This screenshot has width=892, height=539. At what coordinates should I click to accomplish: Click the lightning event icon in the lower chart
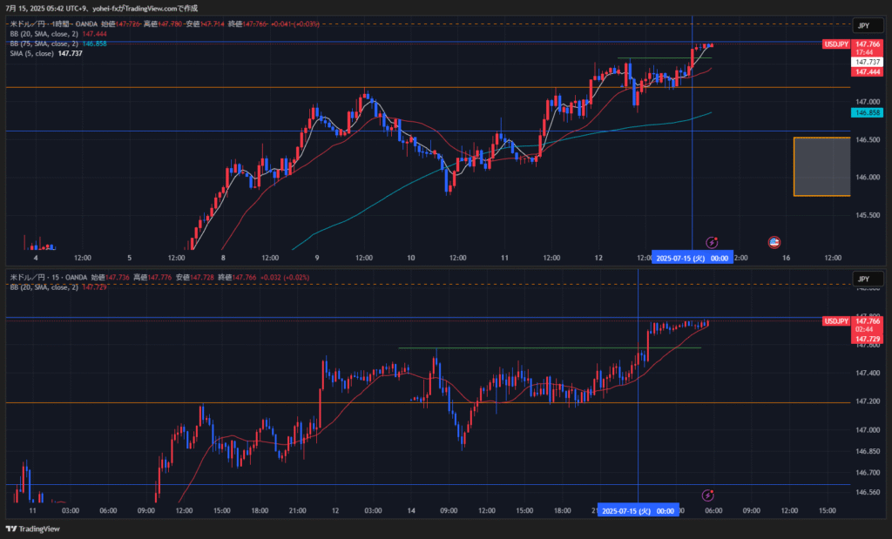(x=711, y=495)
